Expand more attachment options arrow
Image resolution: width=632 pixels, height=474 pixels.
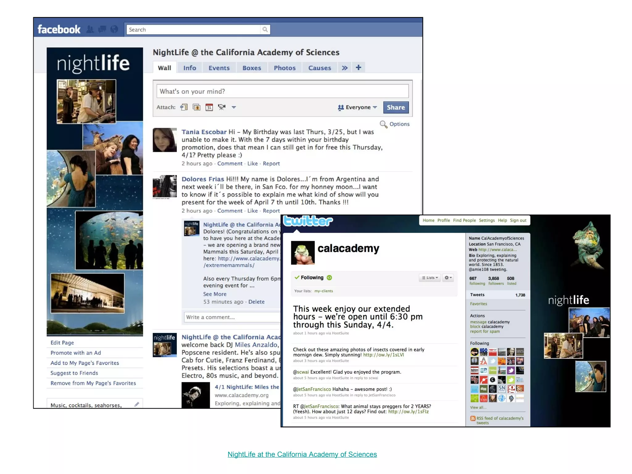tap(234, 107)
